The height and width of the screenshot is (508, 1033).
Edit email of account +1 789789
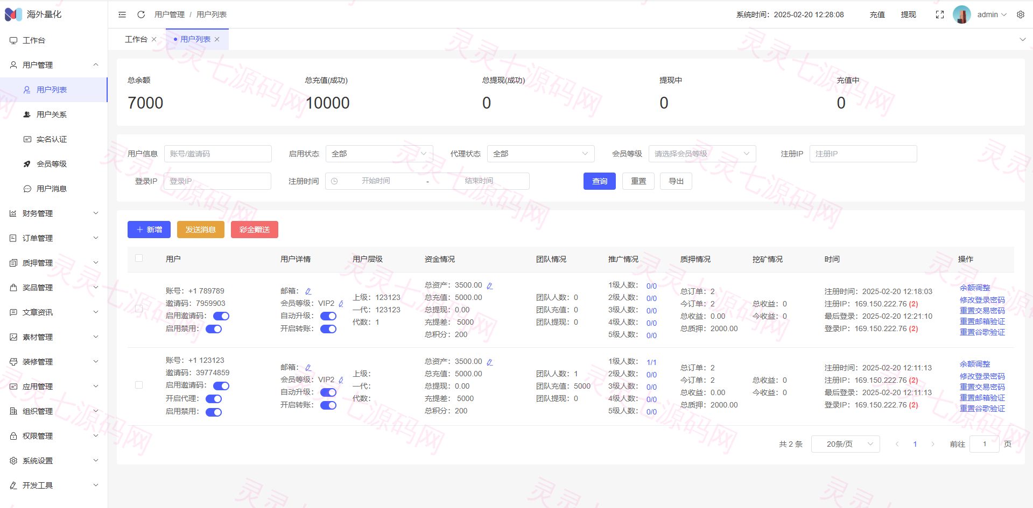pyautogui.click(x=308, y=291)
